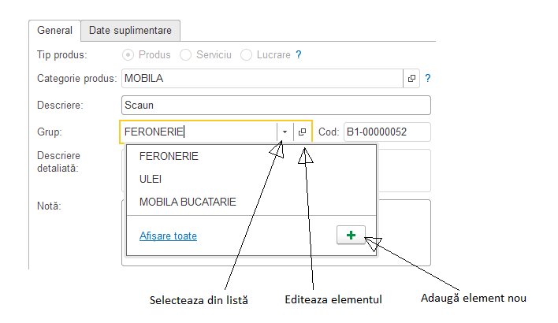Select the Serviciu radio button

[185, 55]
